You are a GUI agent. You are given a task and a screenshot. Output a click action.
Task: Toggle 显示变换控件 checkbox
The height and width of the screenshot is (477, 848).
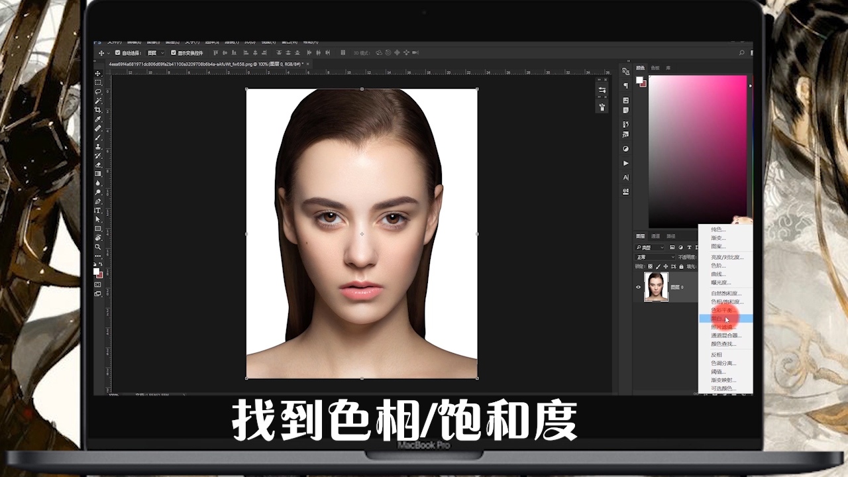pos(173,53)
